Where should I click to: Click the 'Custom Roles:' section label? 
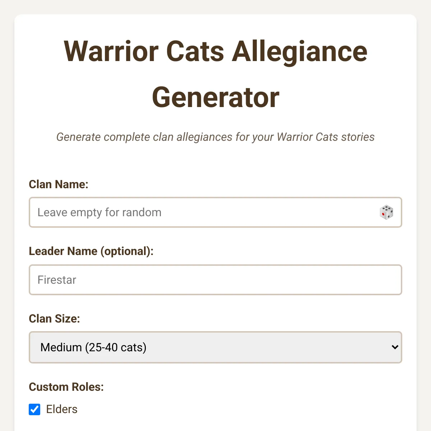66,387
